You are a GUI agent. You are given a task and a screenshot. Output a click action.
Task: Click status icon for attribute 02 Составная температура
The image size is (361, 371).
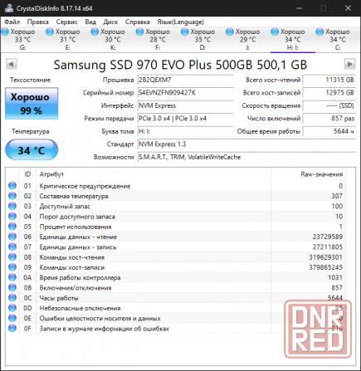tap(12, 196)
